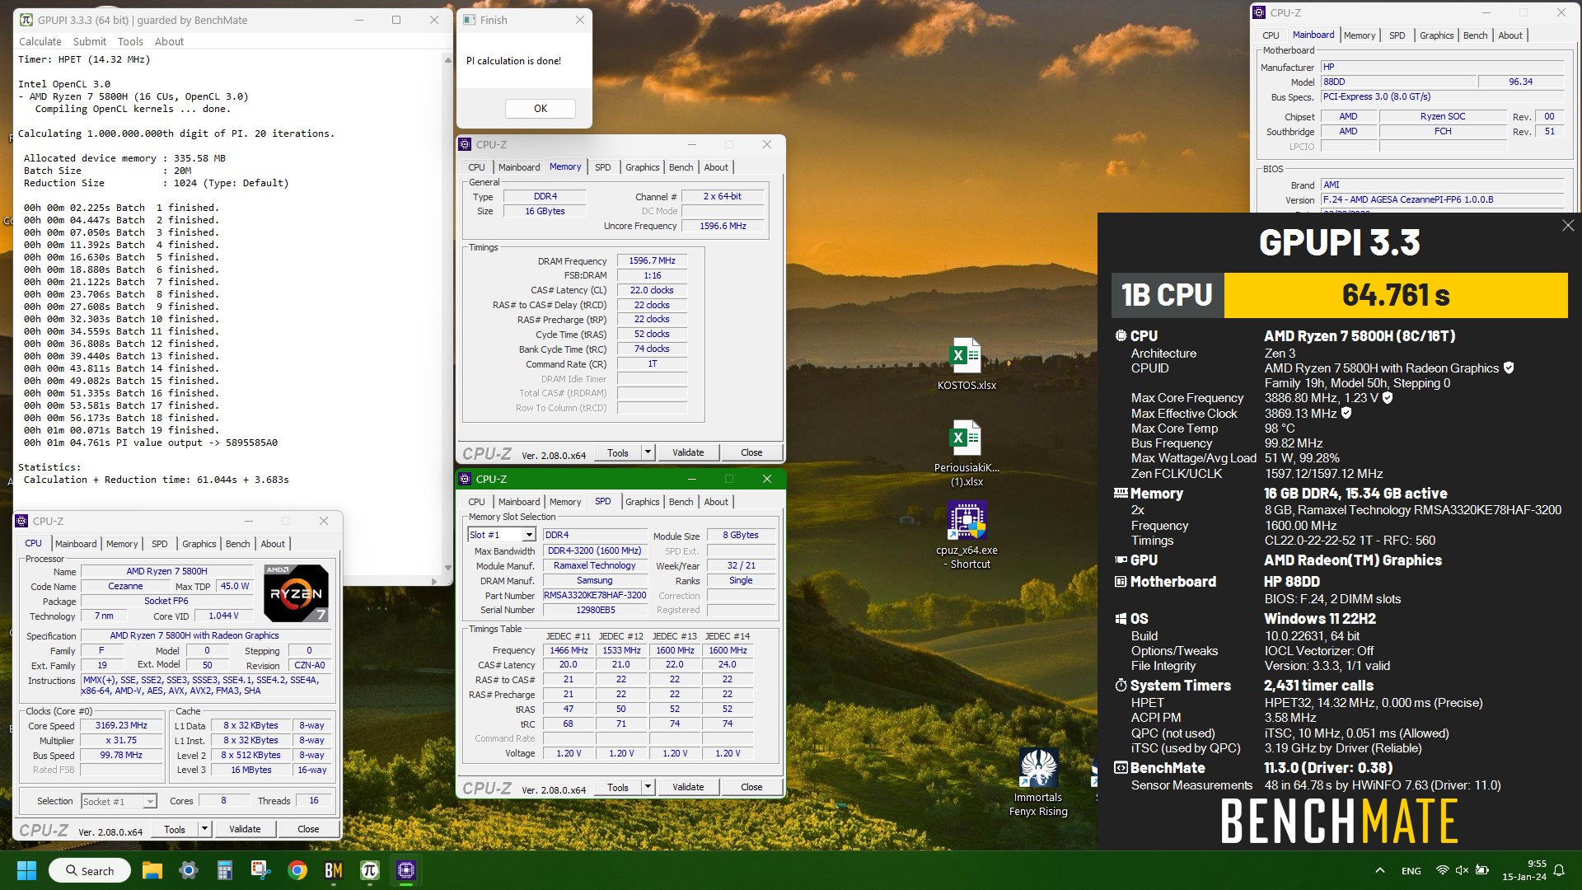The image size is (1582, 890).
Task: Open PeriousiakiK (1).xlsx desktop icon
Action: click(x=966, y=452)
